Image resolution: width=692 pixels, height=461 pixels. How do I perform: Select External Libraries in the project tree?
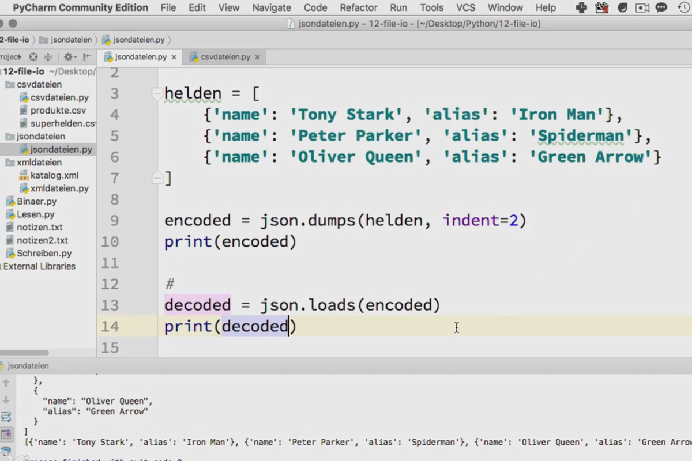[x=39, y=266]
